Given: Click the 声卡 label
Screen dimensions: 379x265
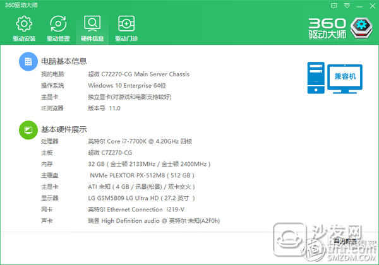Looking at the screenshot, I should pyautogui.click(x=47, y=221).
